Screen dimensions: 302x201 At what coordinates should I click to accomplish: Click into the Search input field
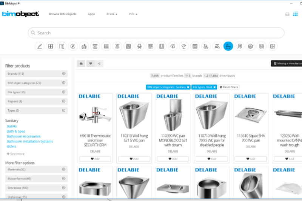pos(156,33)
